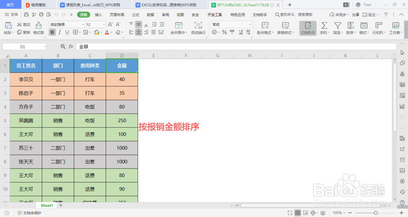This screenshot has height=217, width=408.
Task: Click the fullscreen view icon in status bar
Action: tap(290, 213)
